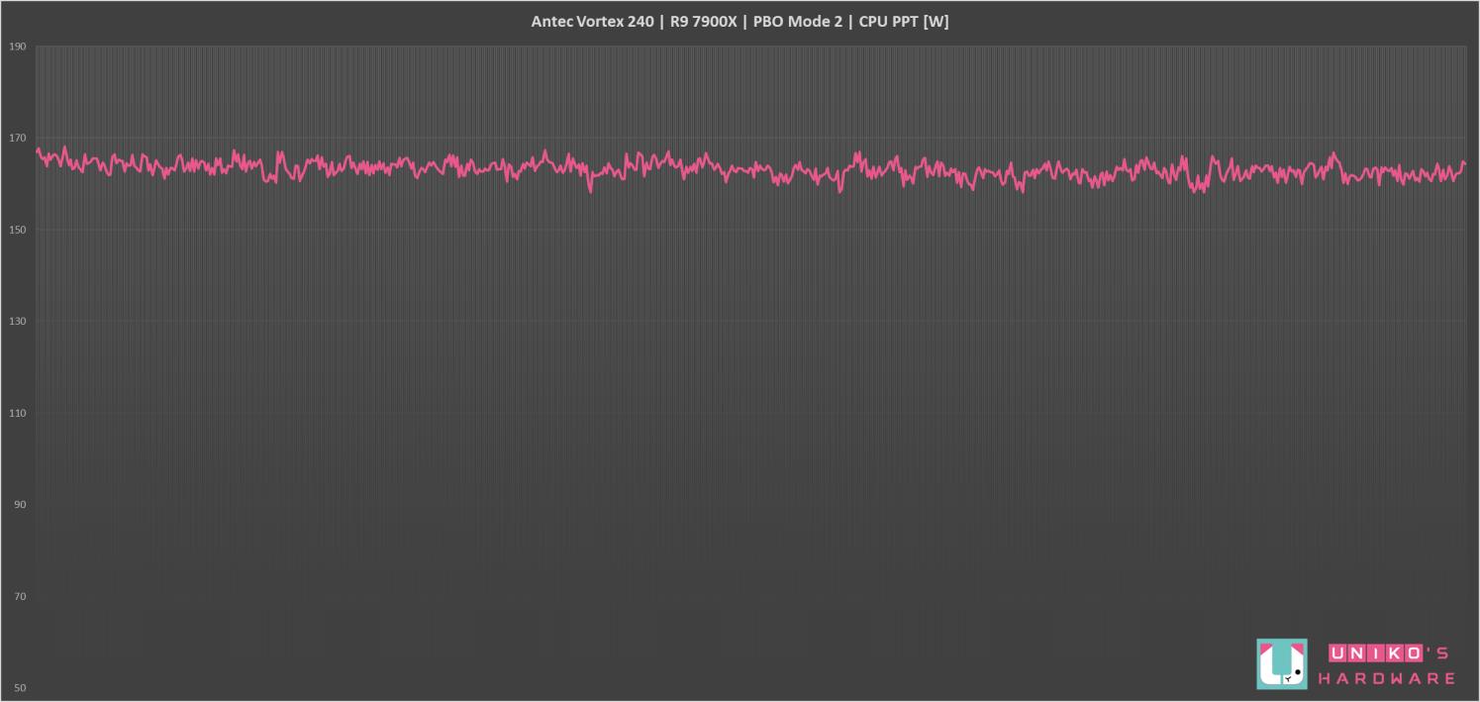Click the pink CPU PPT data line
The image size is (1480, 702).
click(x=749, y=169)
